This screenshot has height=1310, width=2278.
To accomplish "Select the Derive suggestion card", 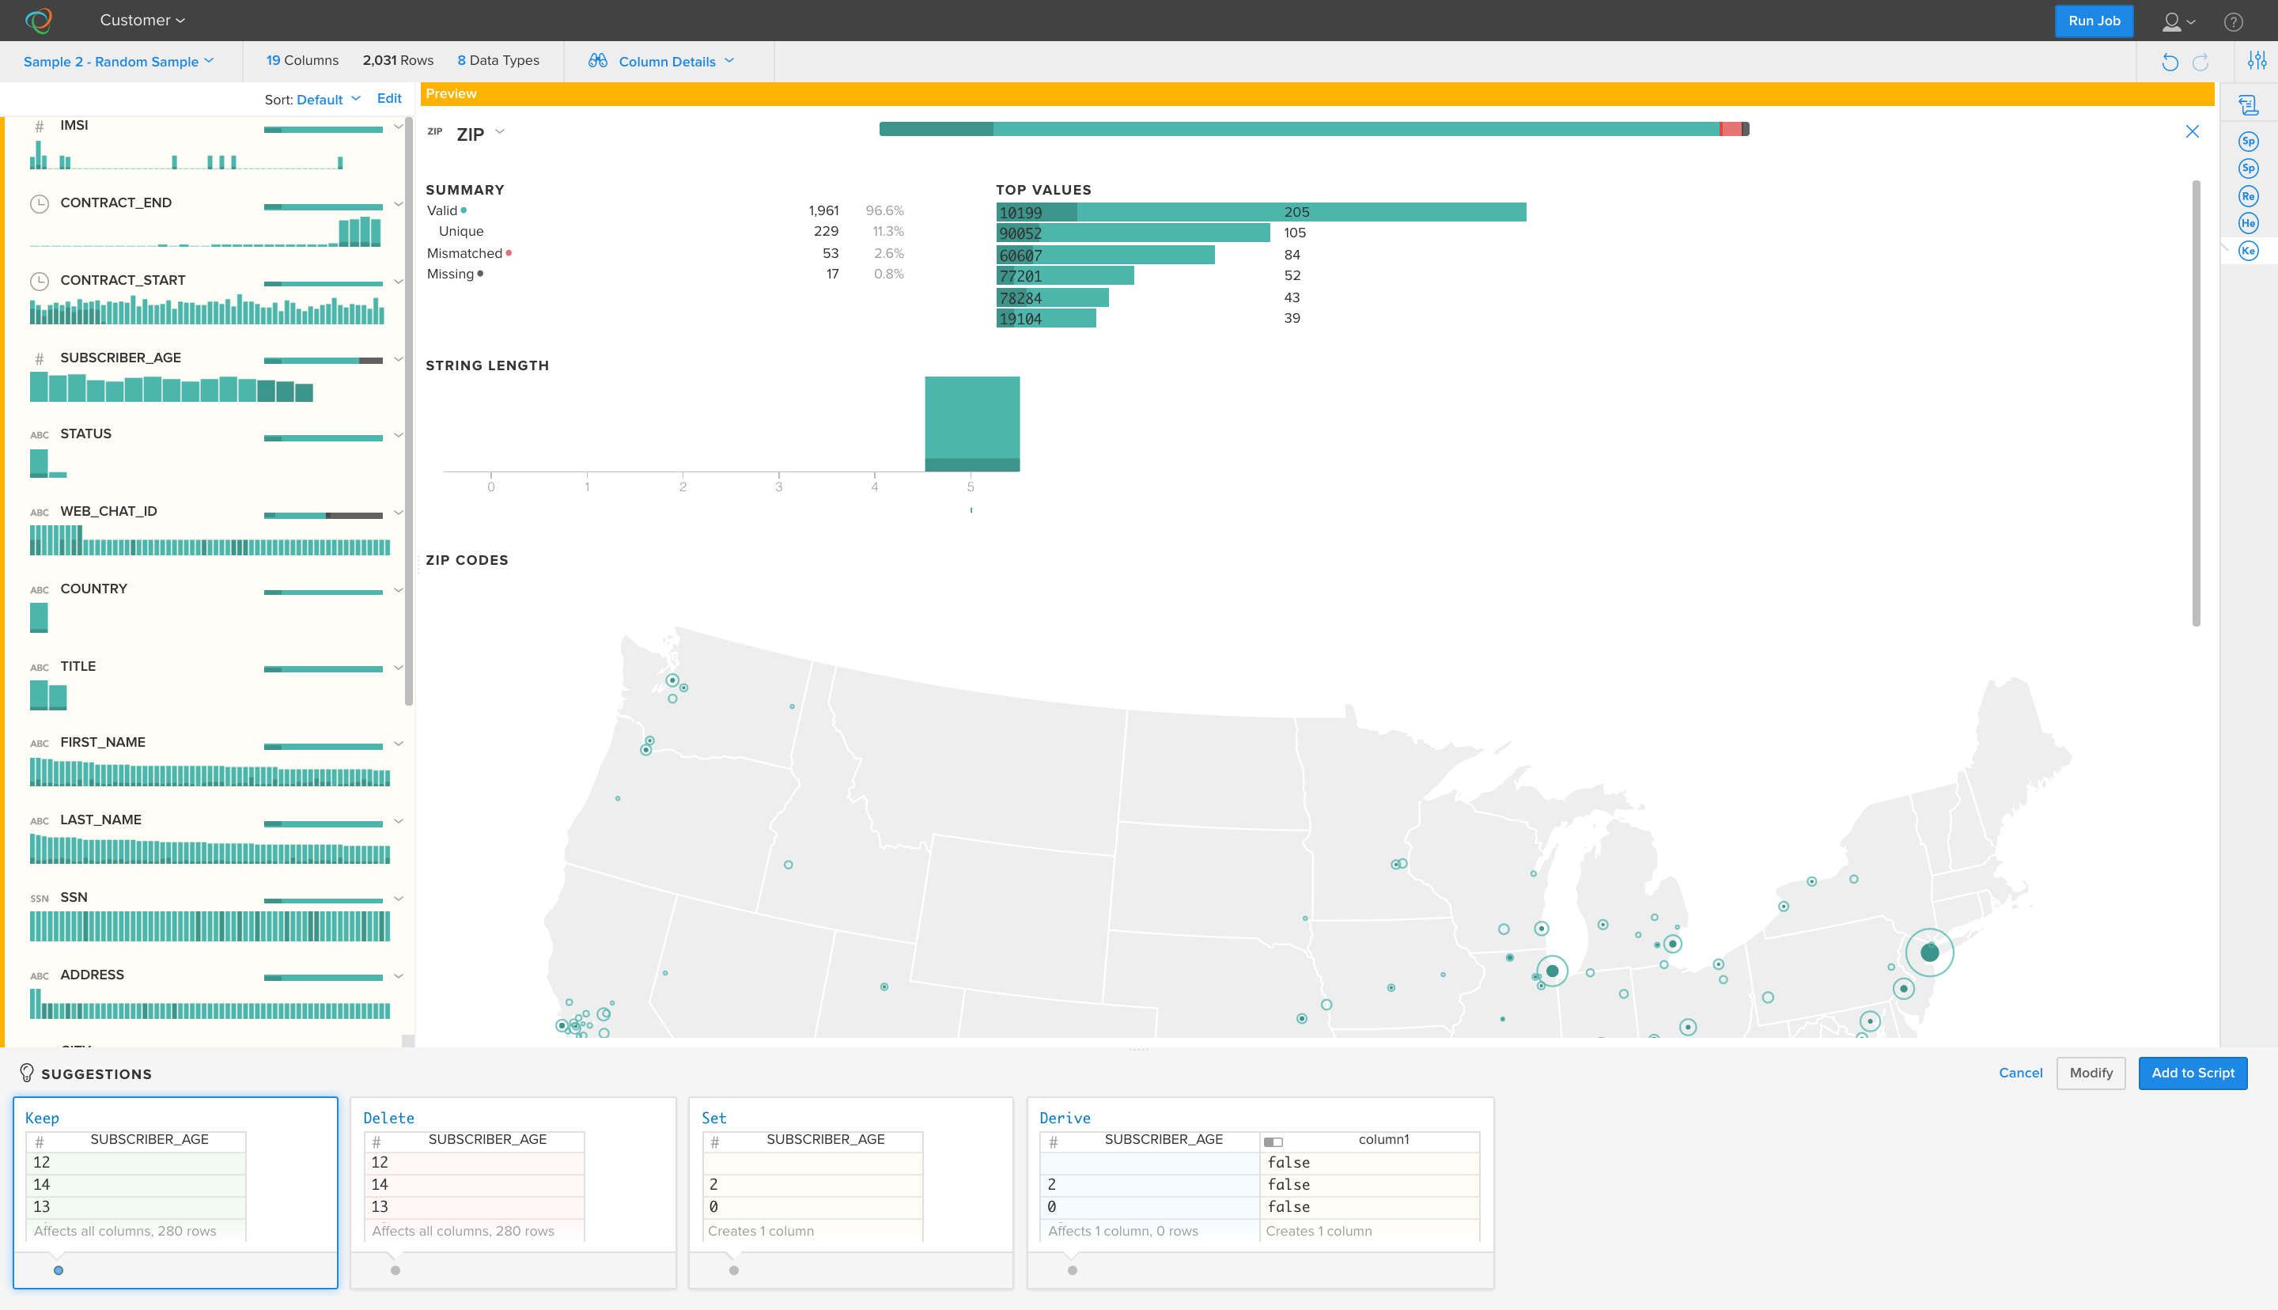I will pos(1260,1192).
